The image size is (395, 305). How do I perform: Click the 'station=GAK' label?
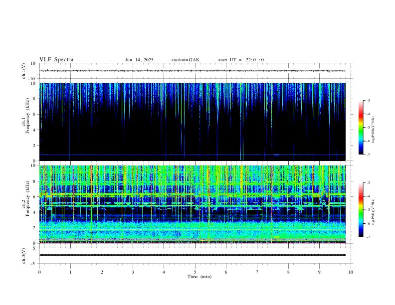(x=185, y=60)
